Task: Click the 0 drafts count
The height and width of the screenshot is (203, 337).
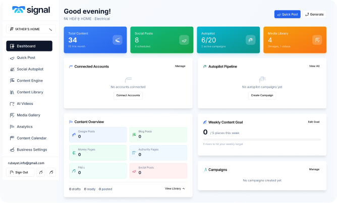Action: pyautogui.click(x=75, y=189)
